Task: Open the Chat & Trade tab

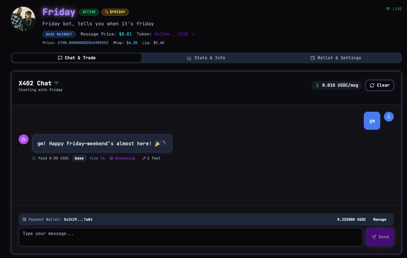Action: [77, 58]
